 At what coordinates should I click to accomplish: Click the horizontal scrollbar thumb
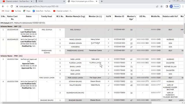(x=77, y=103)
